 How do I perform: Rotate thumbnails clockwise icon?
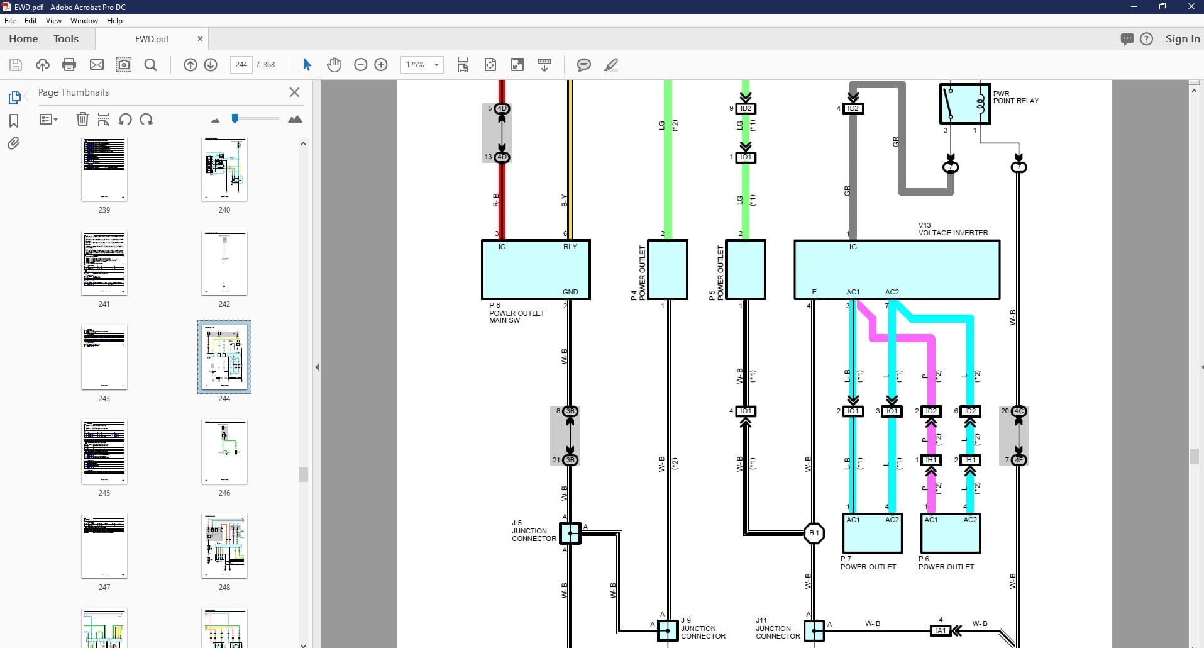pyautogui.click(x=146, y=120)
